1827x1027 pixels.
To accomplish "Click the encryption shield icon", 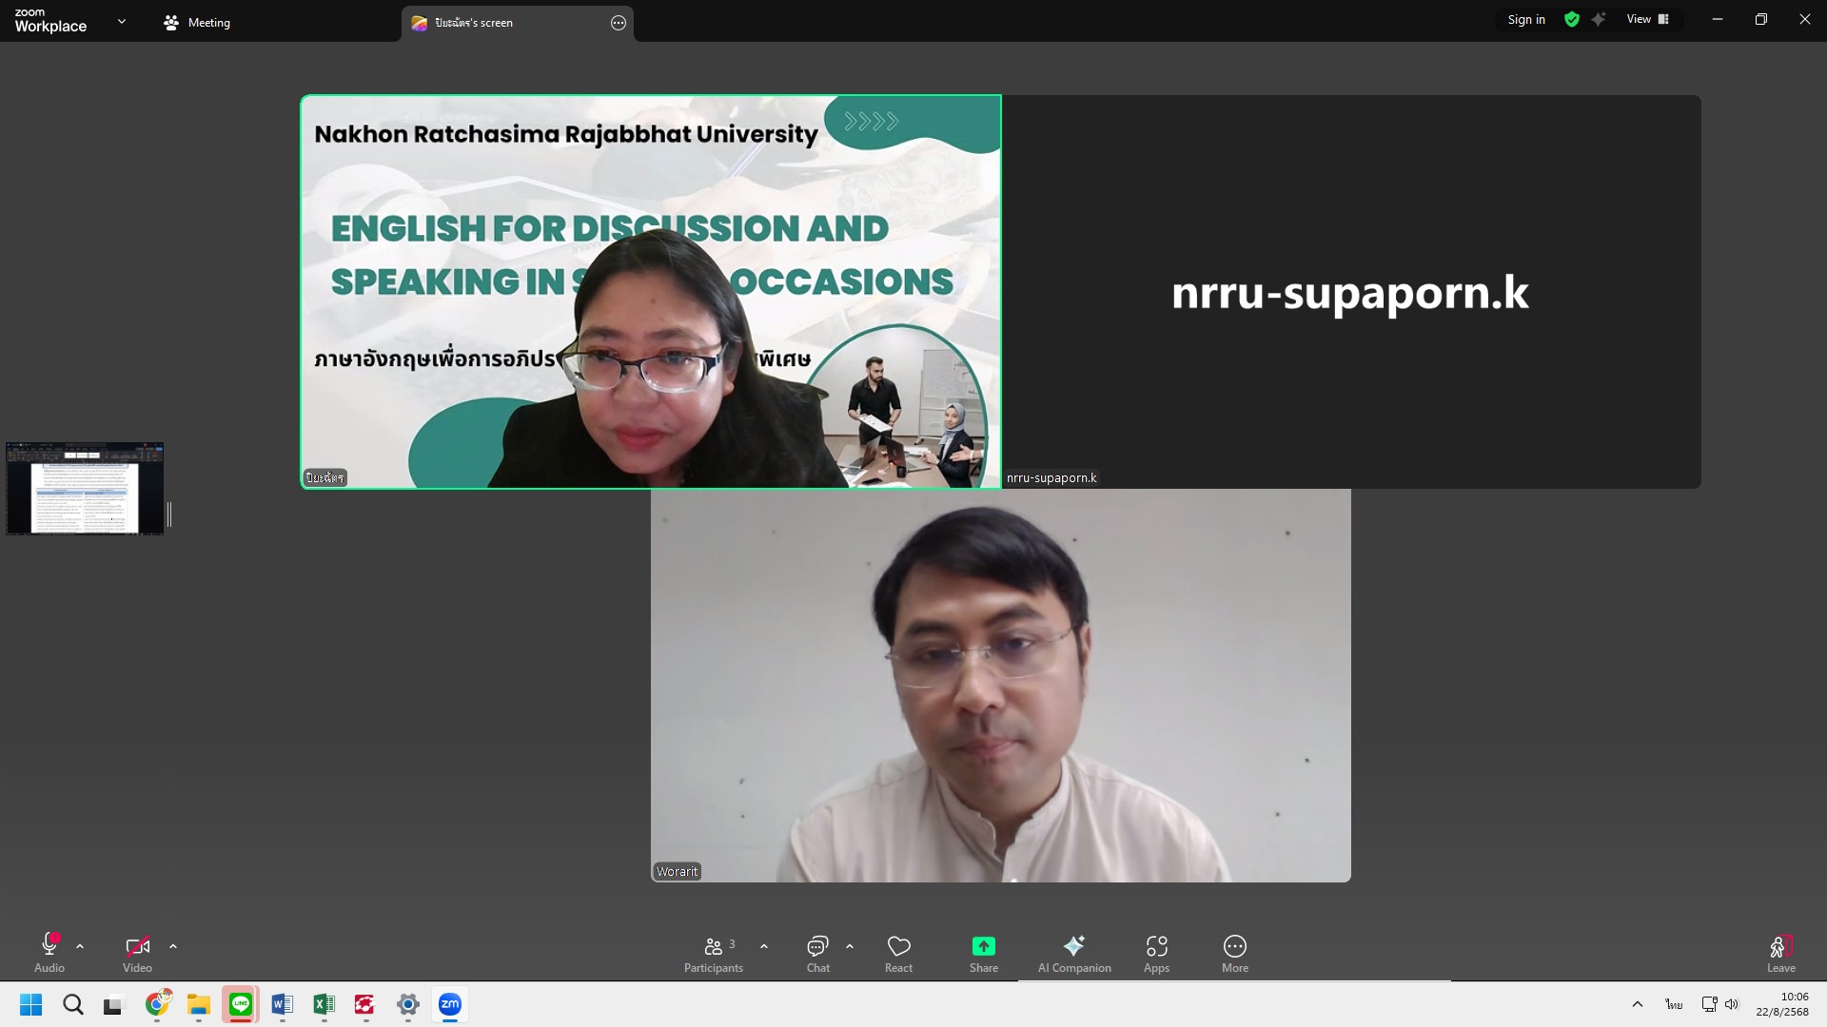I will click(x=1572, y=19).
